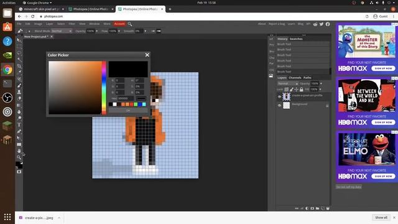This screenshot has width=398, height=224.
Task: Toggle lock transparent pixels
Action: tap(286, 90)
